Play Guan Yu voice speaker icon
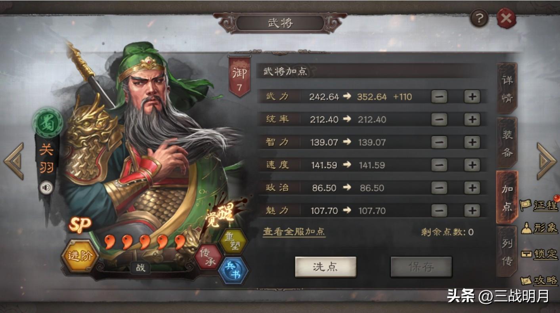The height and width of the screenshot is (313, 560). pyautogui.click(x=46, y=188)
